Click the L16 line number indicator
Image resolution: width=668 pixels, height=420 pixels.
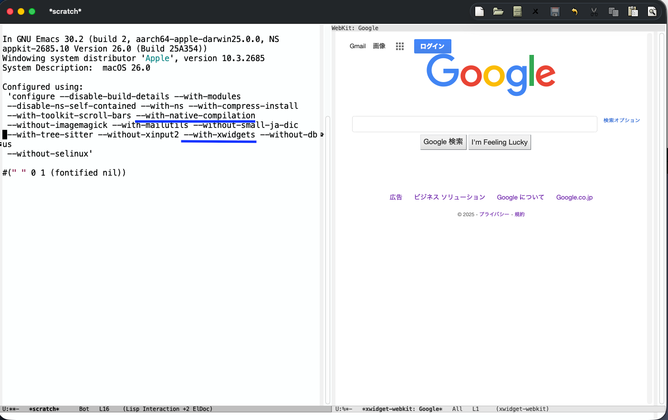(x=104, y=409)
